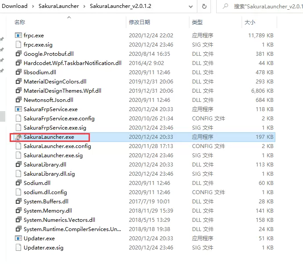Click the date 2020/10/26 21:34
This screenshot has width=303, height=264.
(151, 119)
